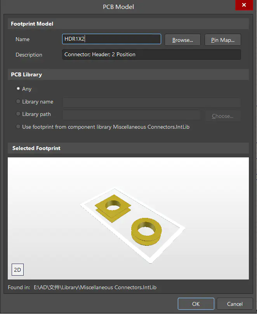Click the 2D view toggle button
Screen dimensions: 257x314
[17, 270]
